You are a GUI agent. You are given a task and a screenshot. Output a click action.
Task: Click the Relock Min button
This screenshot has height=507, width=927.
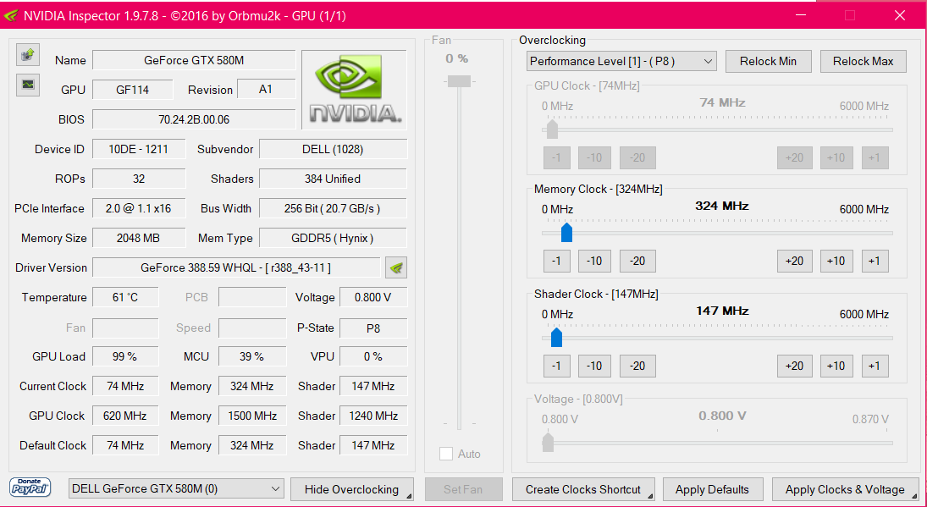[768, 61]
